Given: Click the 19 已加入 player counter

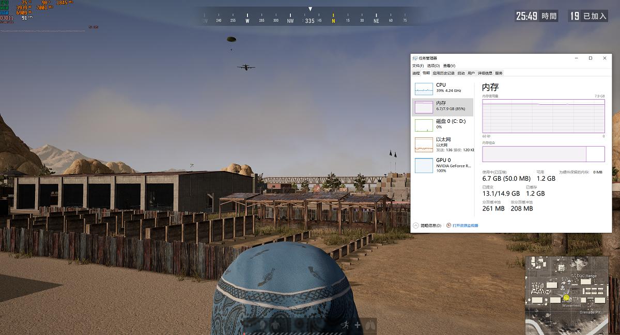Looking at the screenshot, I should pos(588,16).
